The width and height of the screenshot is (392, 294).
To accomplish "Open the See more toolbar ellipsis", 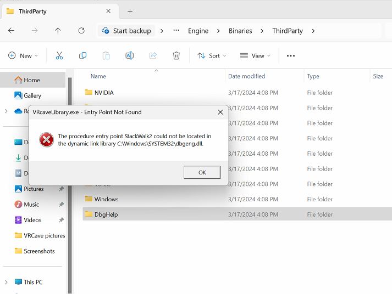I will click(x=291, y=56).
